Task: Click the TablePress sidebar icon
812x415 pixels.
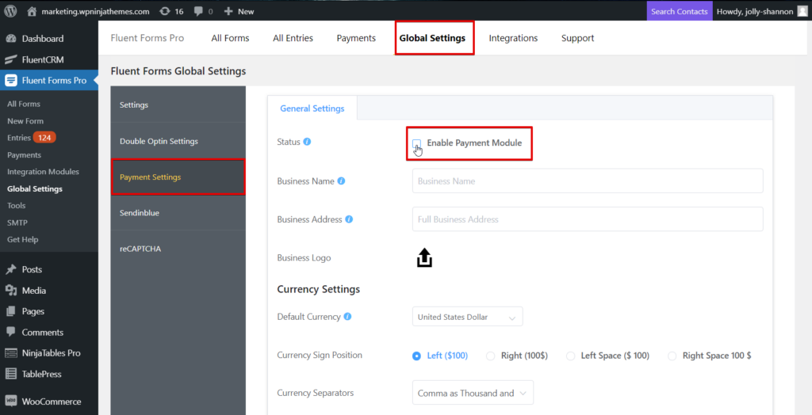Action: pos(11,374)
